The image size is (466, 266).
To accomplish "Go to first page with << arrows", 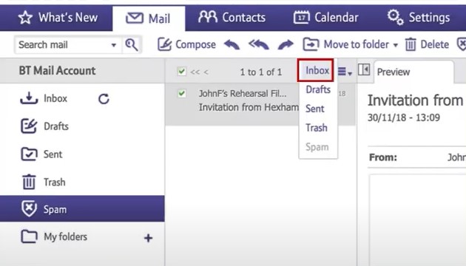I will 195,72.
